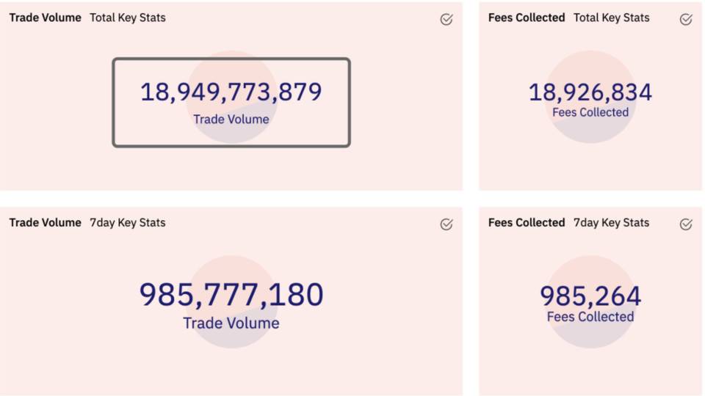Click the bold Trade Volume heading of Total card

pos(45,18)
